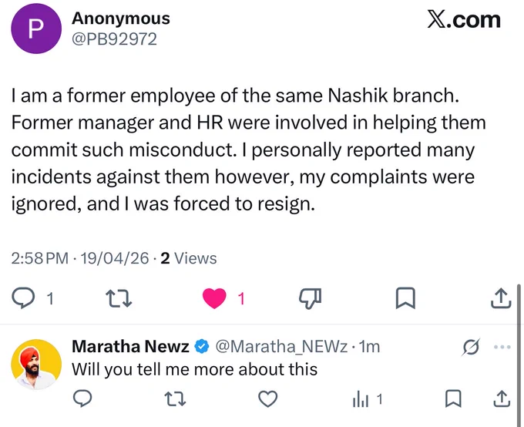This screenshot has height=427, width=524.
Task: Repost the Maratha Newz reply
Action: pyautogui.click(x=176, y=399)
